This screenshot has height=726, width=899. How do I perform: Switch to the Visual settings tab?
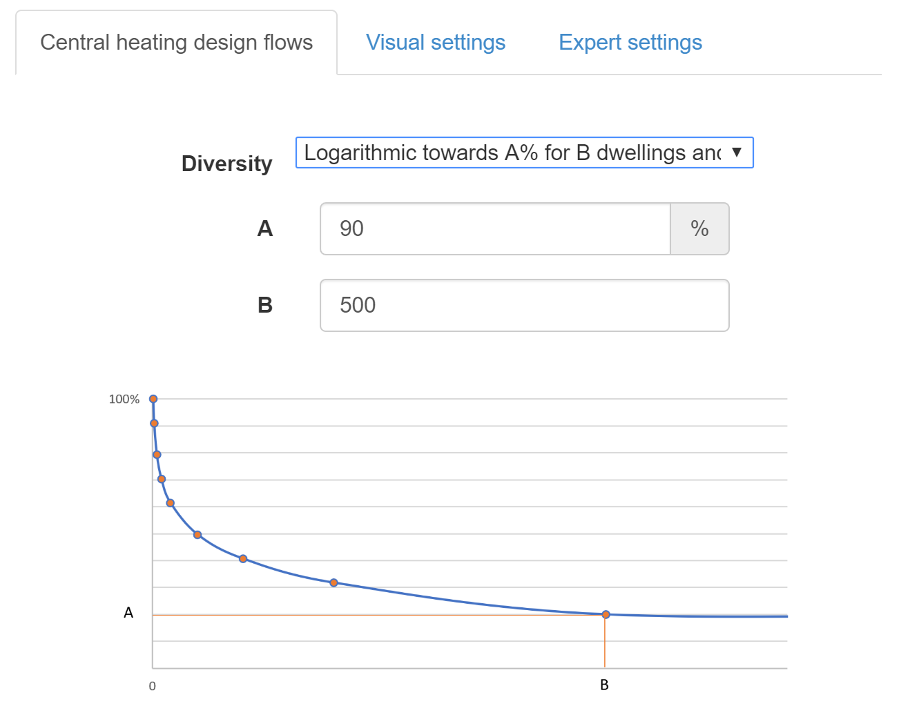435,43
